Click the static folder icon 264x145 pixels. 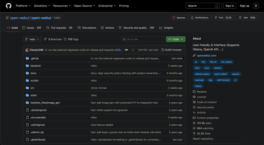tap(27, 95)
